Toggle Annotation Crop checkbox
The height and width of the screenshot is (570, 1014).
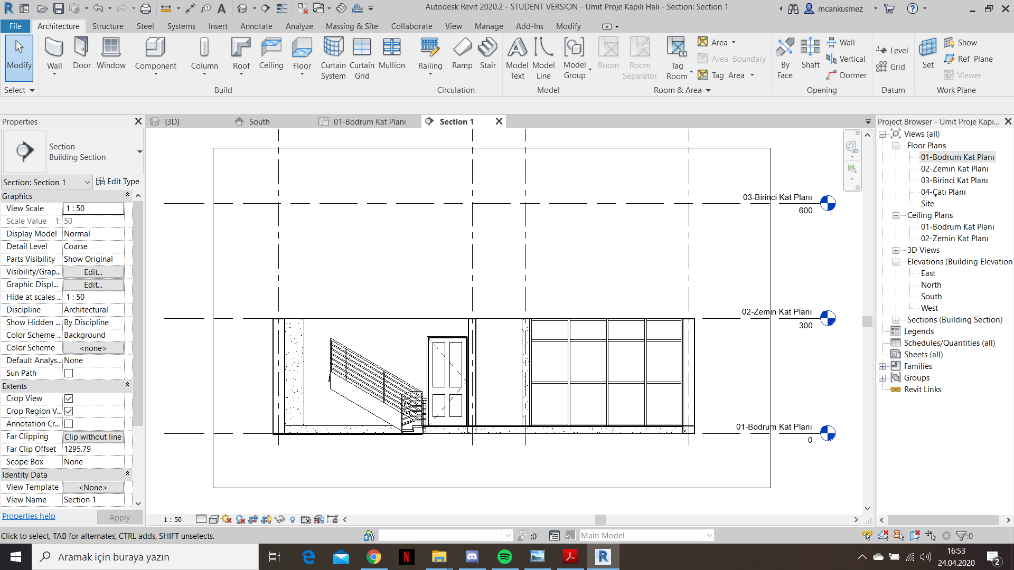point(69,424)
